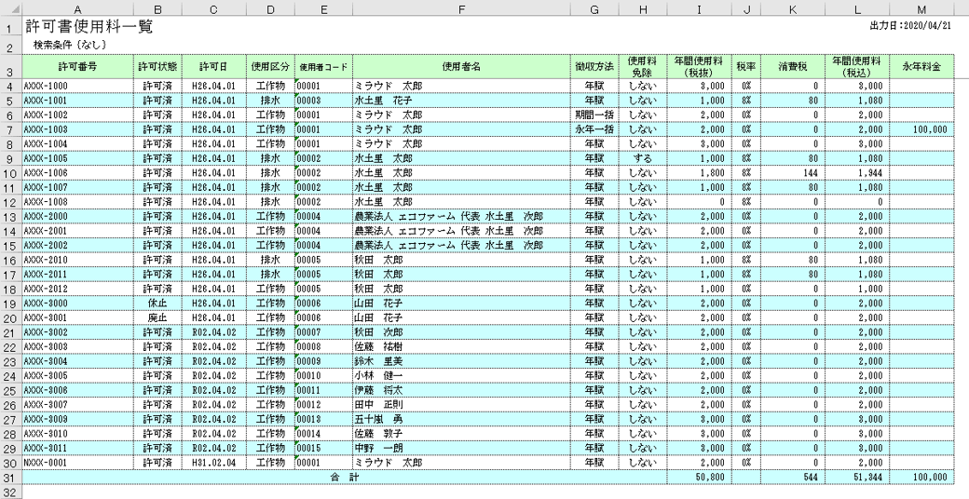Select column F header

(x=461, y=8)
